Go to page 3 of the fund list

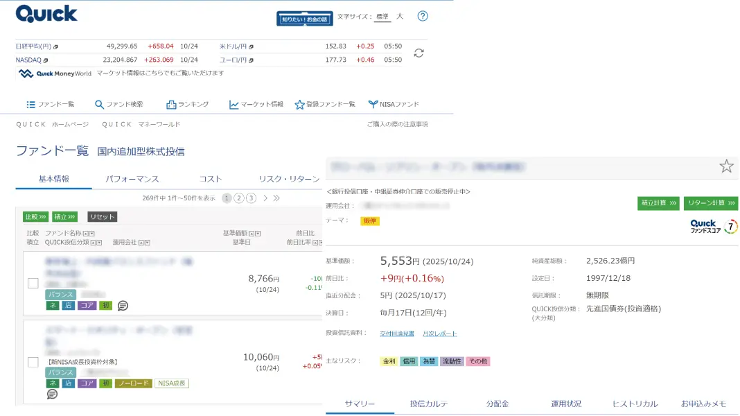point(251,198)
